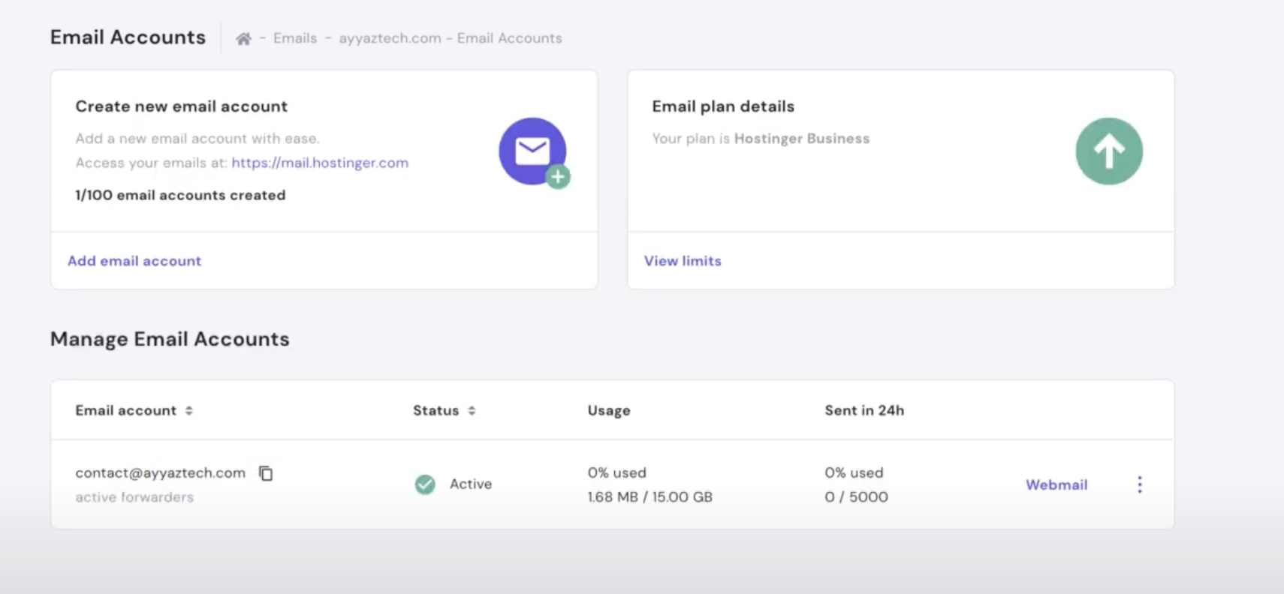
Task: Open the mail.hostinger.com link
Action: [x=320, y=163]
